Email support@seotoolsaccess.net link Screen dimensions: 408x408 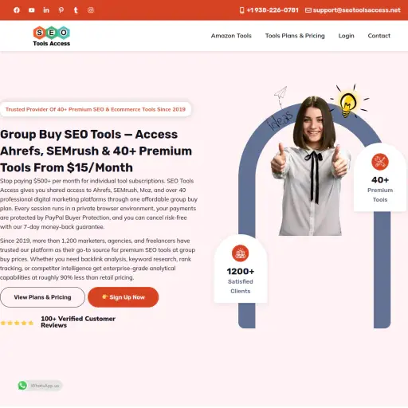point(356,10)
